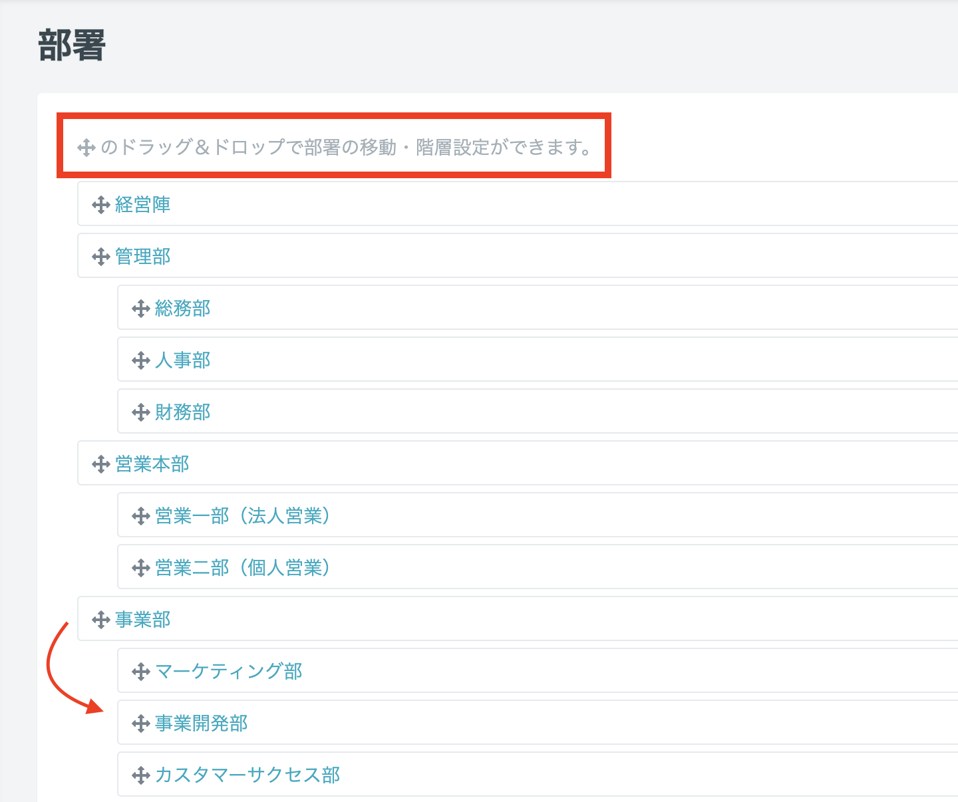958x802 pixels.
Task: Open the 経営陣 department link
Action: coord(143,205)
